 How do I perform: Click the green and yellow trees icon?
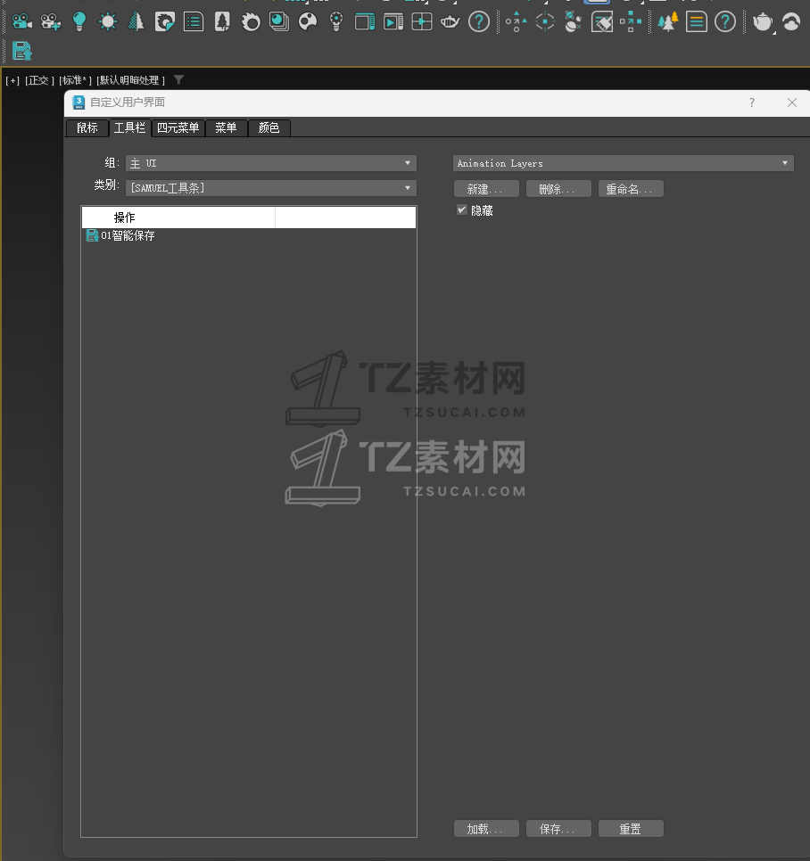click(667, 21)
